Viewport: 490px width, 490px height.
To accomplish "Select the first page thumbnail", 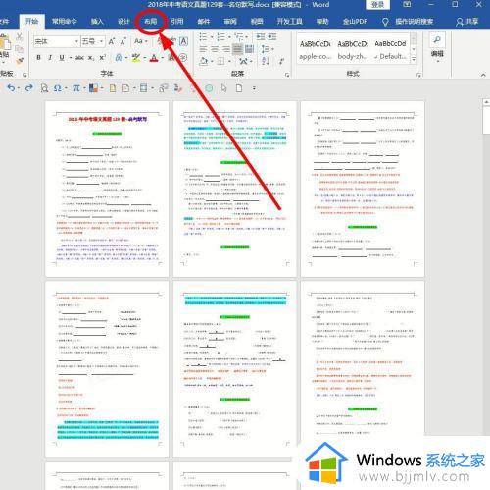I will point(107,189).
